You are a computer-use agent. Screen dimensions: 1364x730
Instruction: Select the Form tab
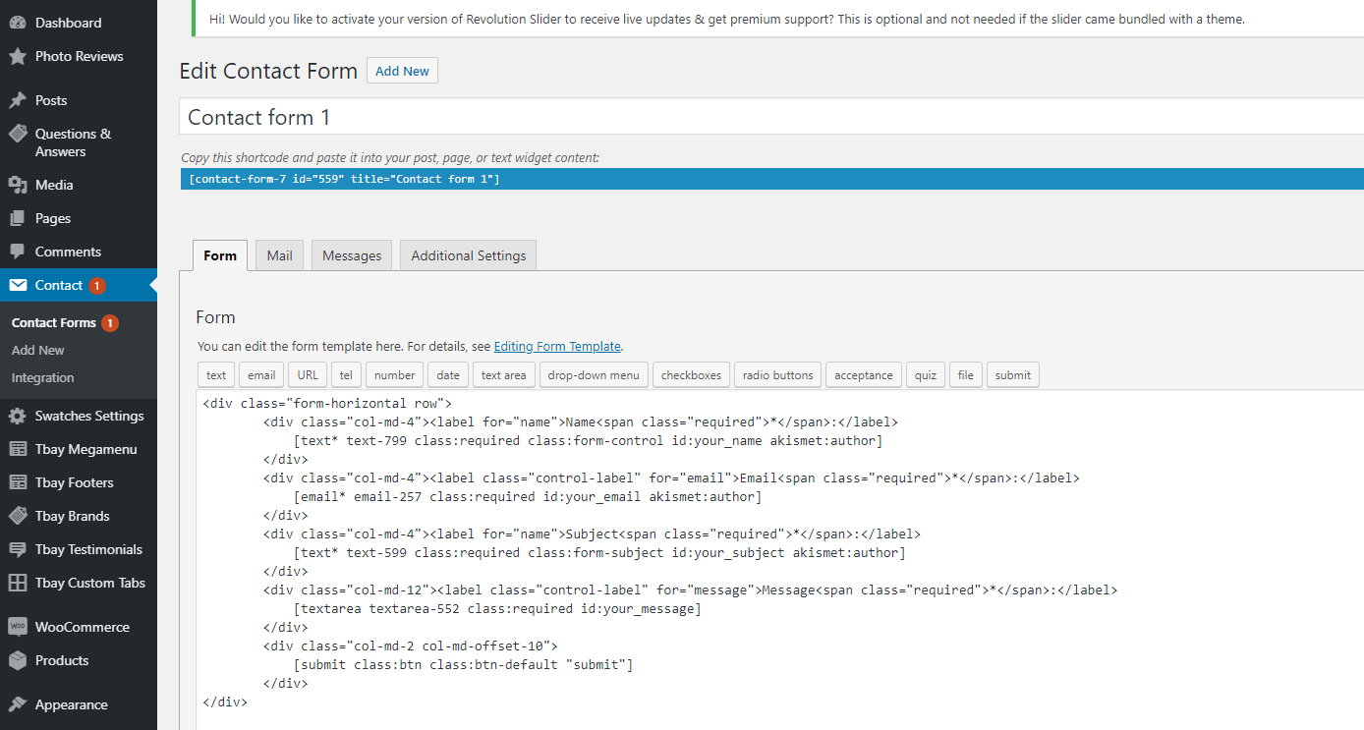(x=220, y=255)
